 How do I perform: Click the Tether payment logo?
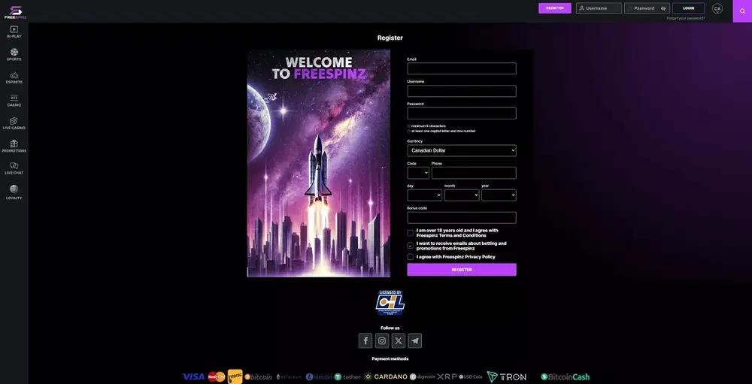pos(347,376)
